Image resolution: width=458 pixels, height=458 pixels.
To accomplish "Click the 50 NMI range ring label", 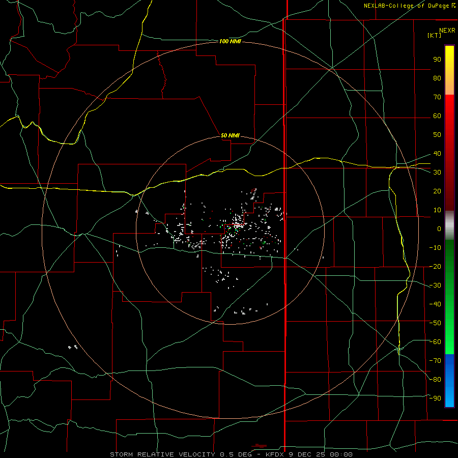I will click(x=230, y=135).
